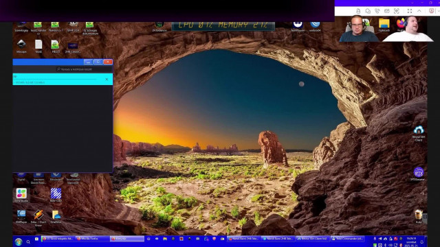Click right participant's webcam thumbnail
The image size is (440, 247).
coord(408,29)
